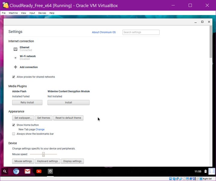Screen dimensions: 216x181
Task: Open Display settings
Action: click(x=72, y=161)
